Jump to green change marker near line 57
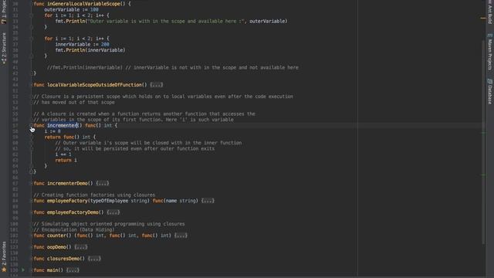This screenshot has height=278, width=494. [x=484, y=132]
